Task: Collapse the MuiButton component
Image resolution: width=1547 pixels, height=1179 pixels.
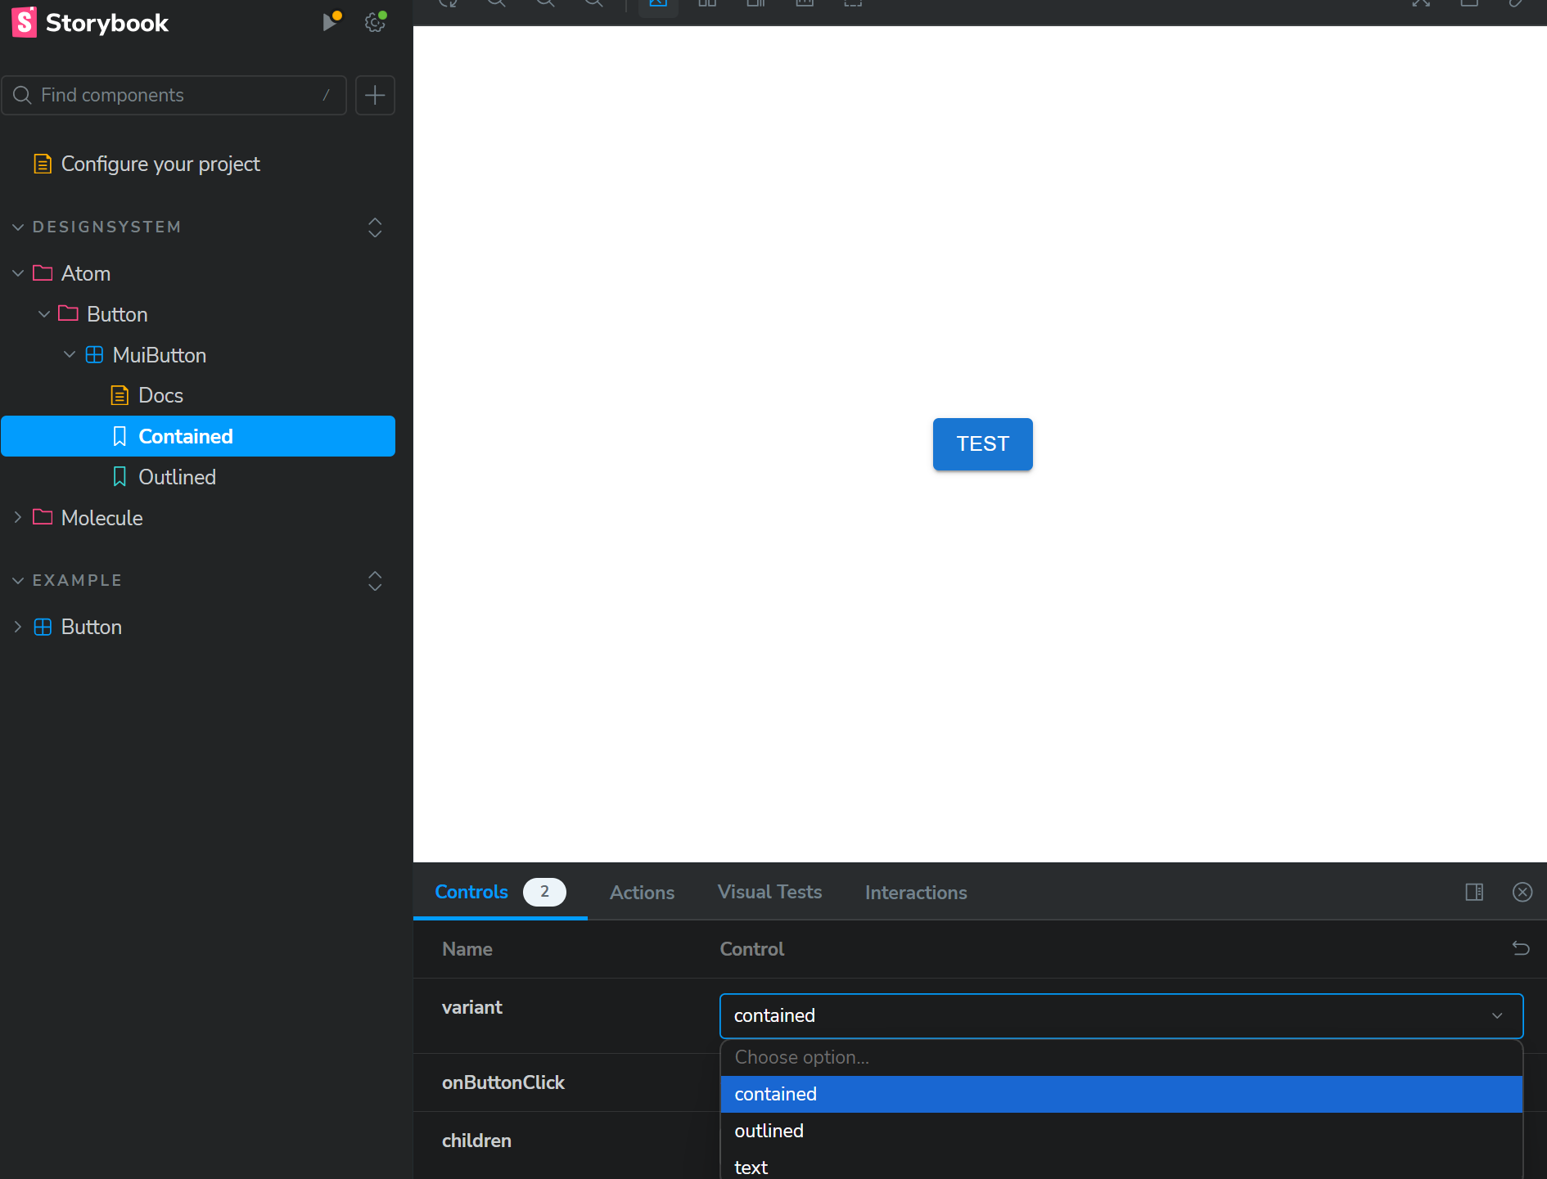Action: tap(159, 355)
